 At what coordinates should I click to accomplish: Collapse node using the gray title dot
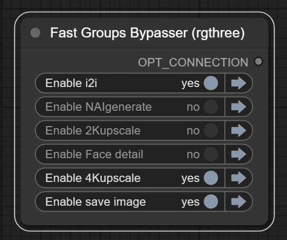(35, 33)
